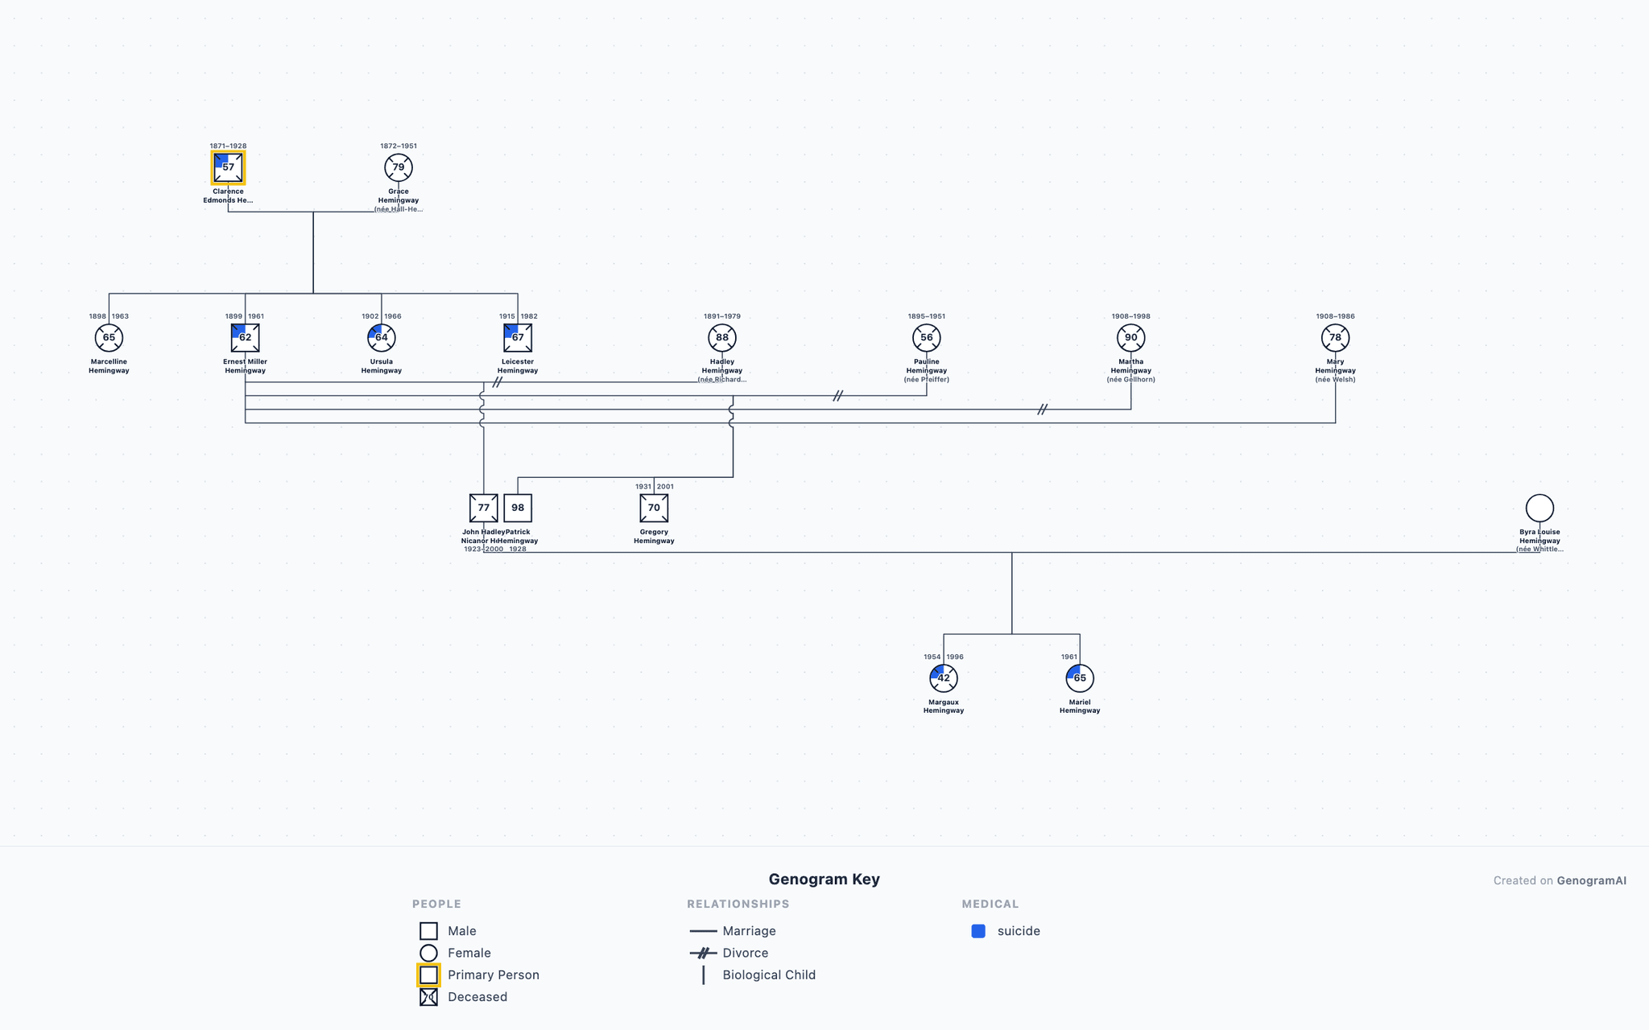Click Ursula Hemingway's circle node
This screenshot has width=1649, height=1030.
click(382, 338)
